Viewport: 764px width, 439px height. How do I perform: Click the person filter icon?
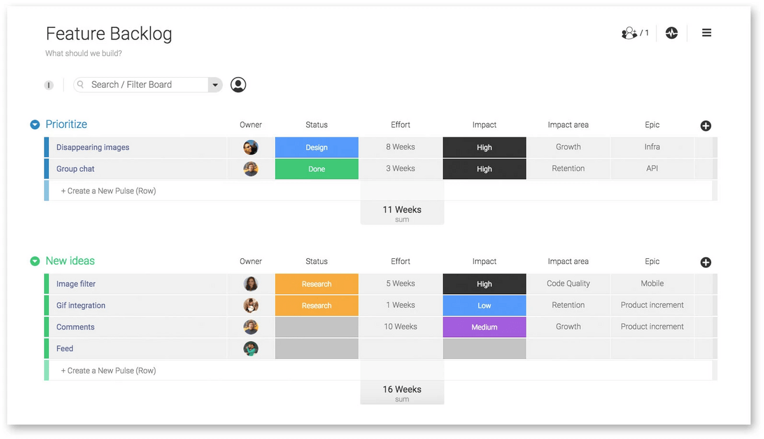(x=238, y=85)
